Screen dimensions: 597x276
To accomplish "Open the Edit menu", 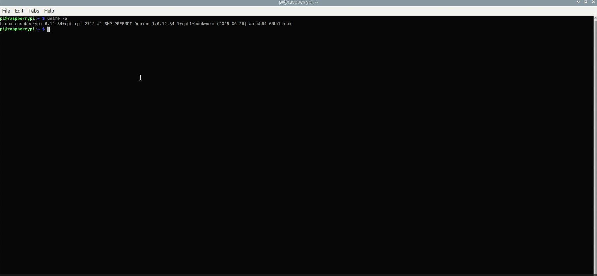I will [19, 11].
